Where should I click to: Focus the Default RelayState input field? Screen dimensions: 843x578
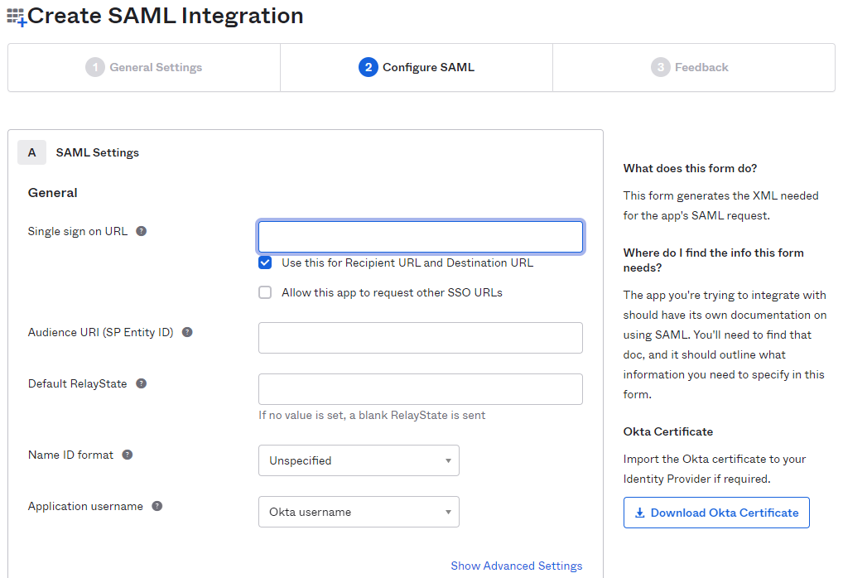[x=421, y=389]
